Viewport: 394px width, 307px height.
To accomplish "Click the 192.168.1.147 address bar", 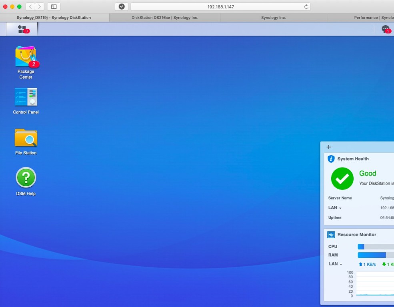I will pos(221,7).
